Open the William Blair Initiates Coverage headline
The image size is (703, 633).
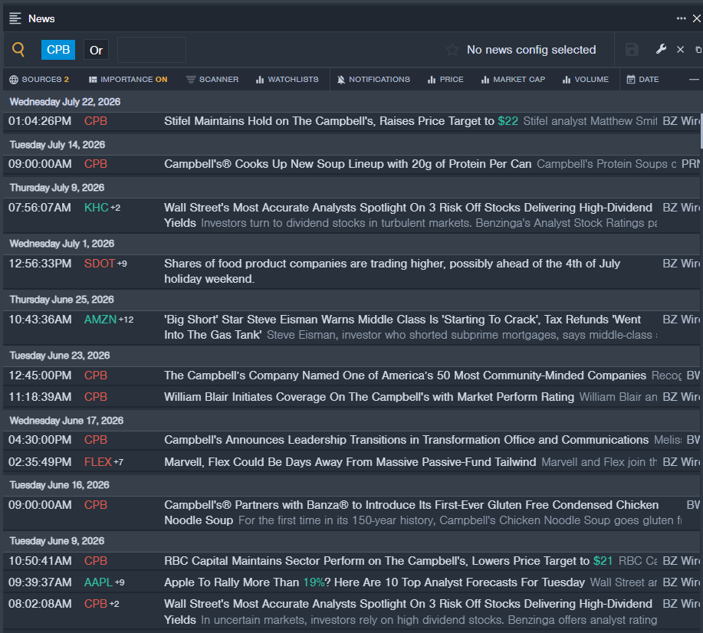369,397
